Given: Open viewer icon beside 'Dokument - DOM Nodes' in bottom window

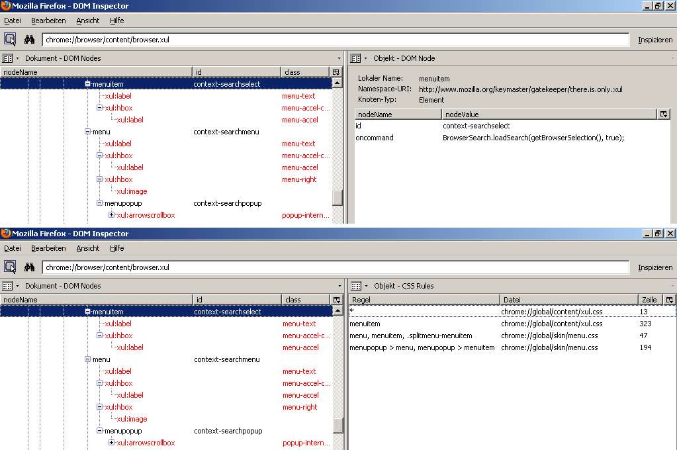Looking at the screenshot, I should pyautogui.click(x=7, y=285).
